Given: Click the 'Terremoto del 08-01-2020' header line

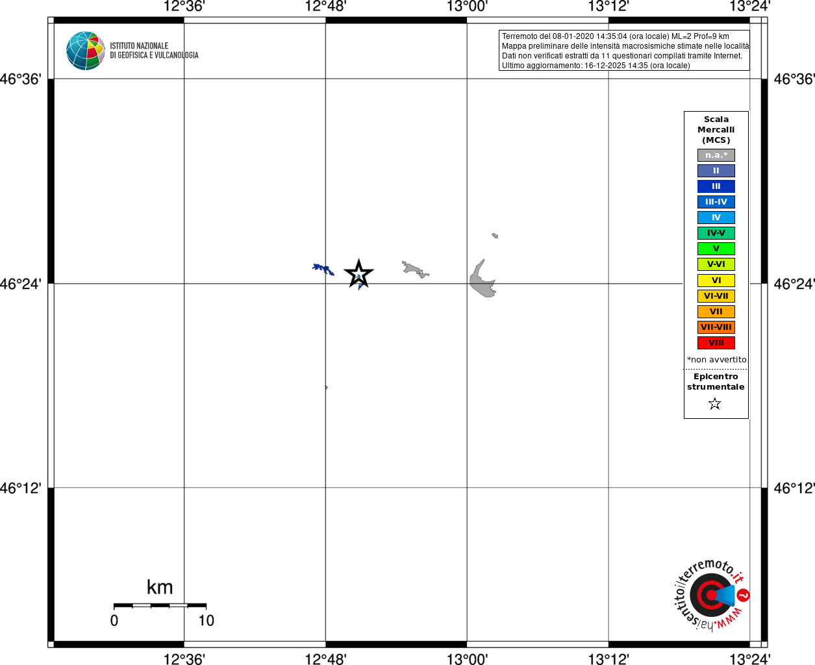Looking at the screenshot, I should [615, 36].
